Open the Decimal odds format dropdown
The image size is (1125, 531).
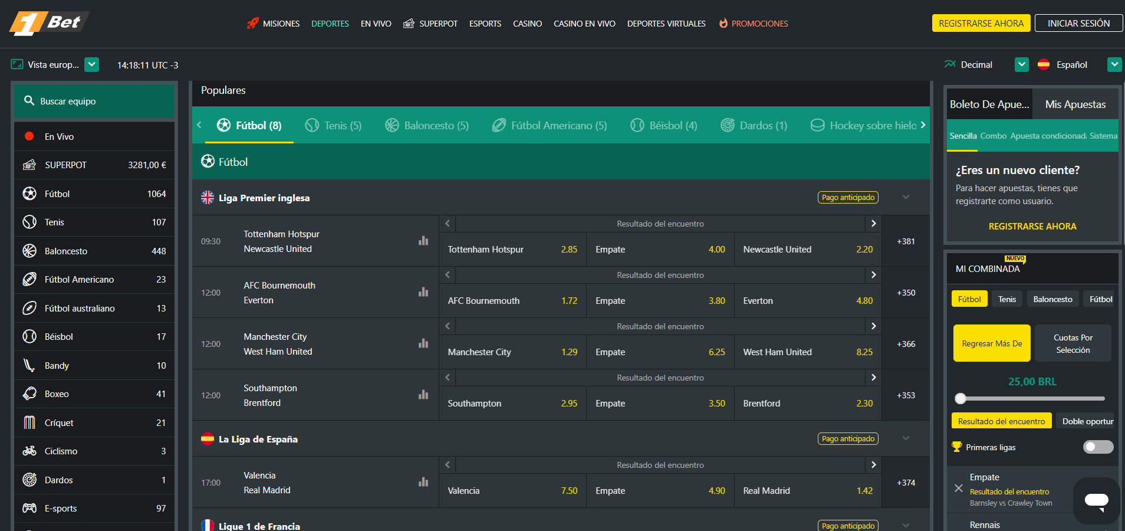pyautogui.click(x=1022, y=64)
